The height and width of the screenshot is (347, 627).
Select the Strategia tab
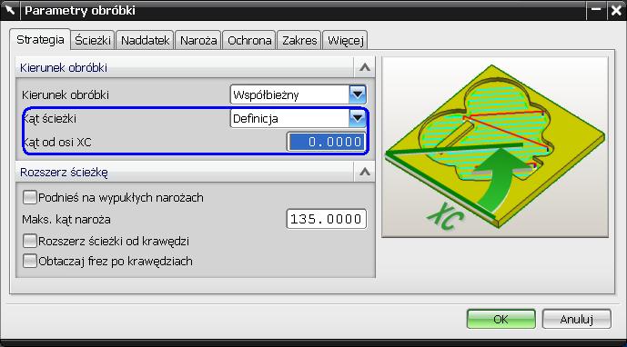click(40, 40)
